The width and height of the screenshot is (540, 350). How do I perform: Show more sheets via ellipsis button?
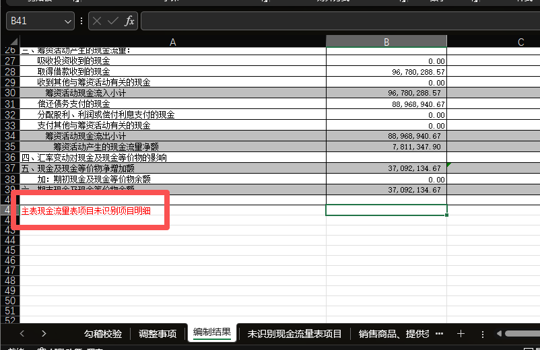(439, 333)
